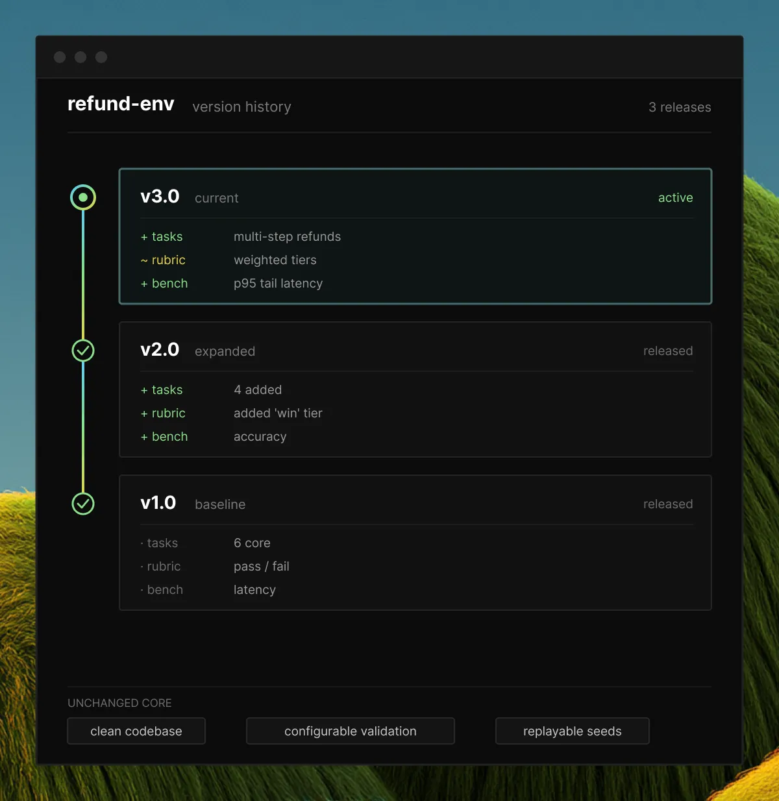Click the 'expanded' tag beside v2.0
Screen dimensions: 779x801
(x=225, y=352)
